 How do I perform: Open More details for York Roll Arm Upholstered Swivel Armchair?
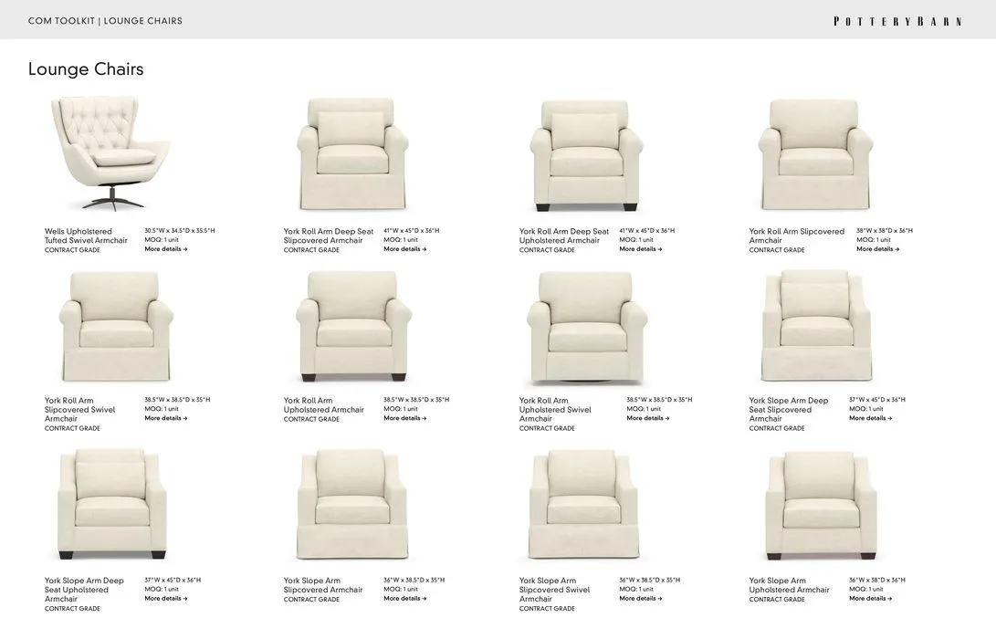(648, 418)
